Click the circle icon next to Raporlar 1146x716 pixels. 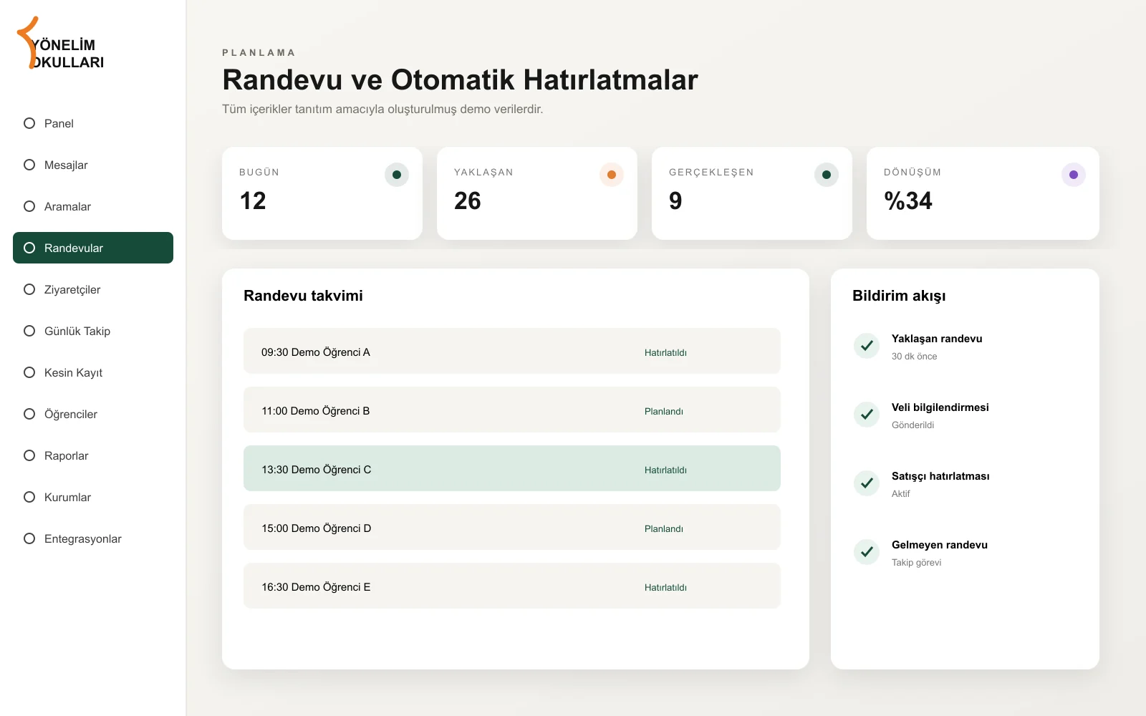[x=29, y=455]
